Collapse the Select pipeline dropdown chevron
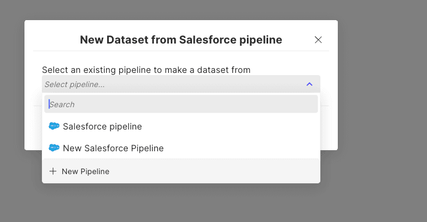 coord(310,84)
